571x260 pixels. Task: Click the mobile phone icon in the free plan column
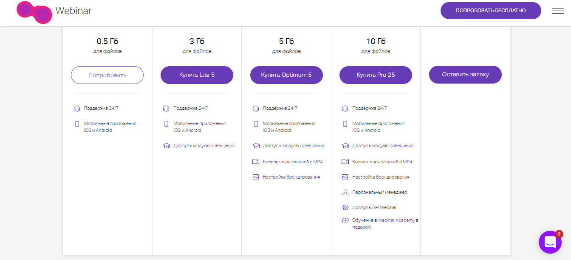[x=77, y=124]
